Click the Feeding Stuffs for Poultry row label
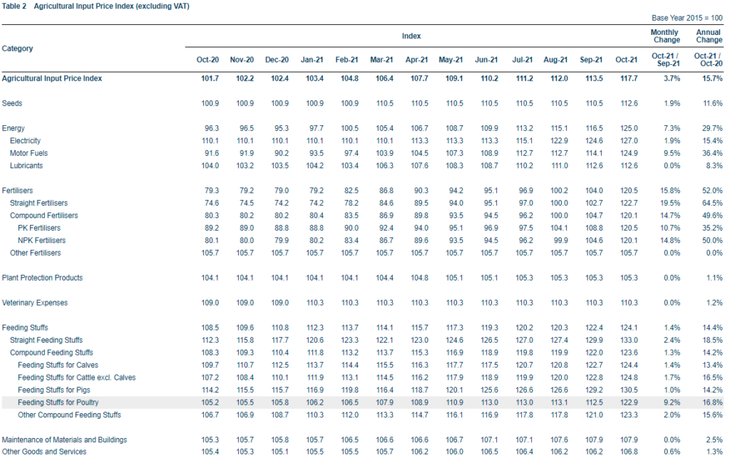This screenshot has width=730, height=458. pyautogui.click(x=59, y=402)
